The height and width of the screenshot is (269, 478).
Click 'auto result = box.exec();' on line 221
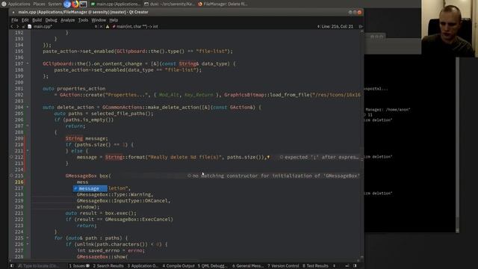tap(101, 213)
